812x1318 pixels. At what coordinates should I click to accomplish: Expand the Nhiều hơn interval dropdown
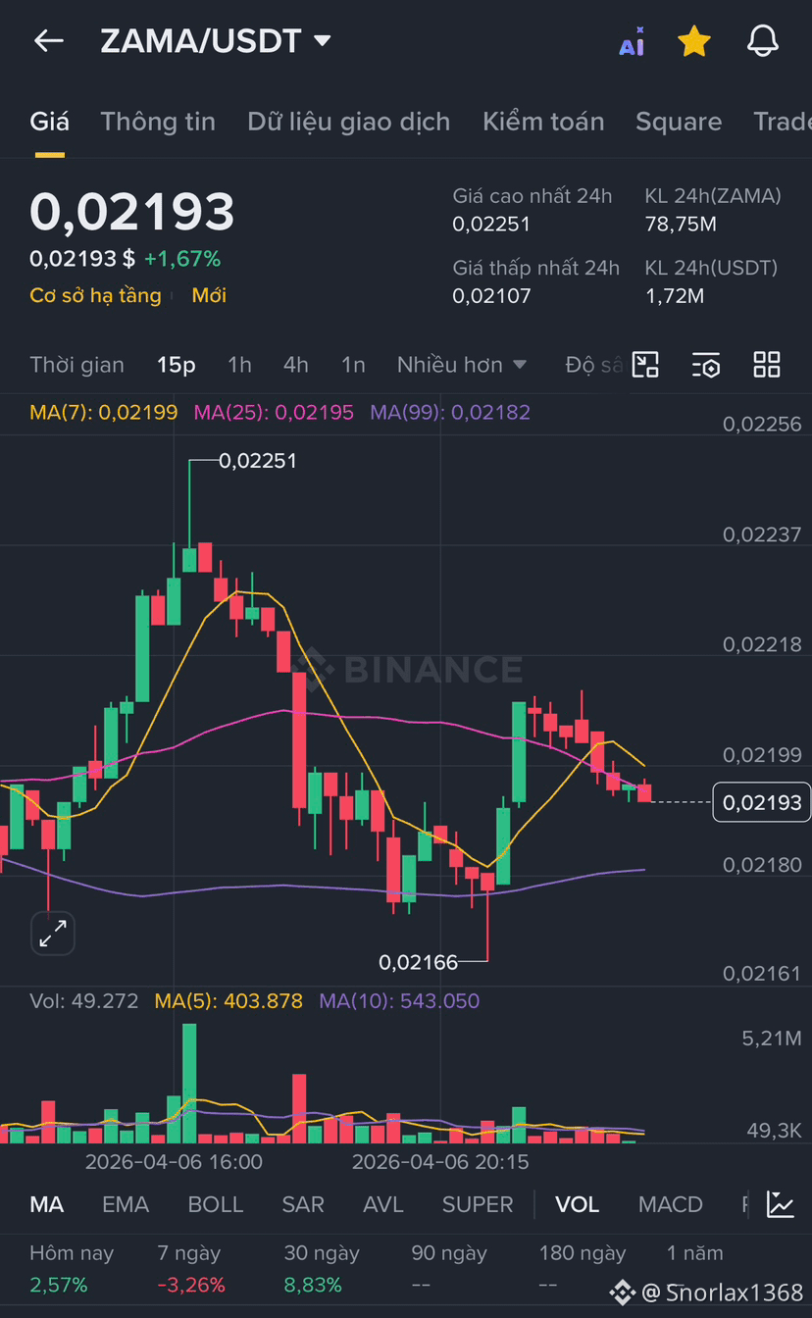point(462,365)
